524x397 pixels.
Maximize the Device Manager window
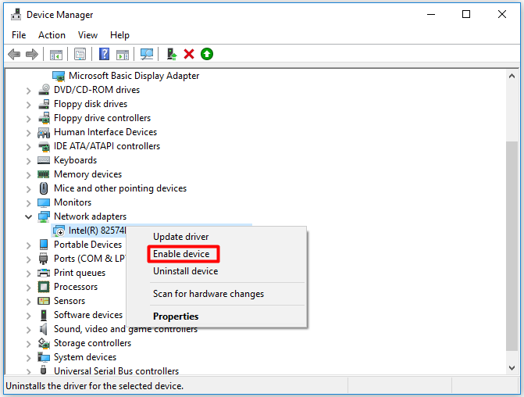click(x=466, y=14)
